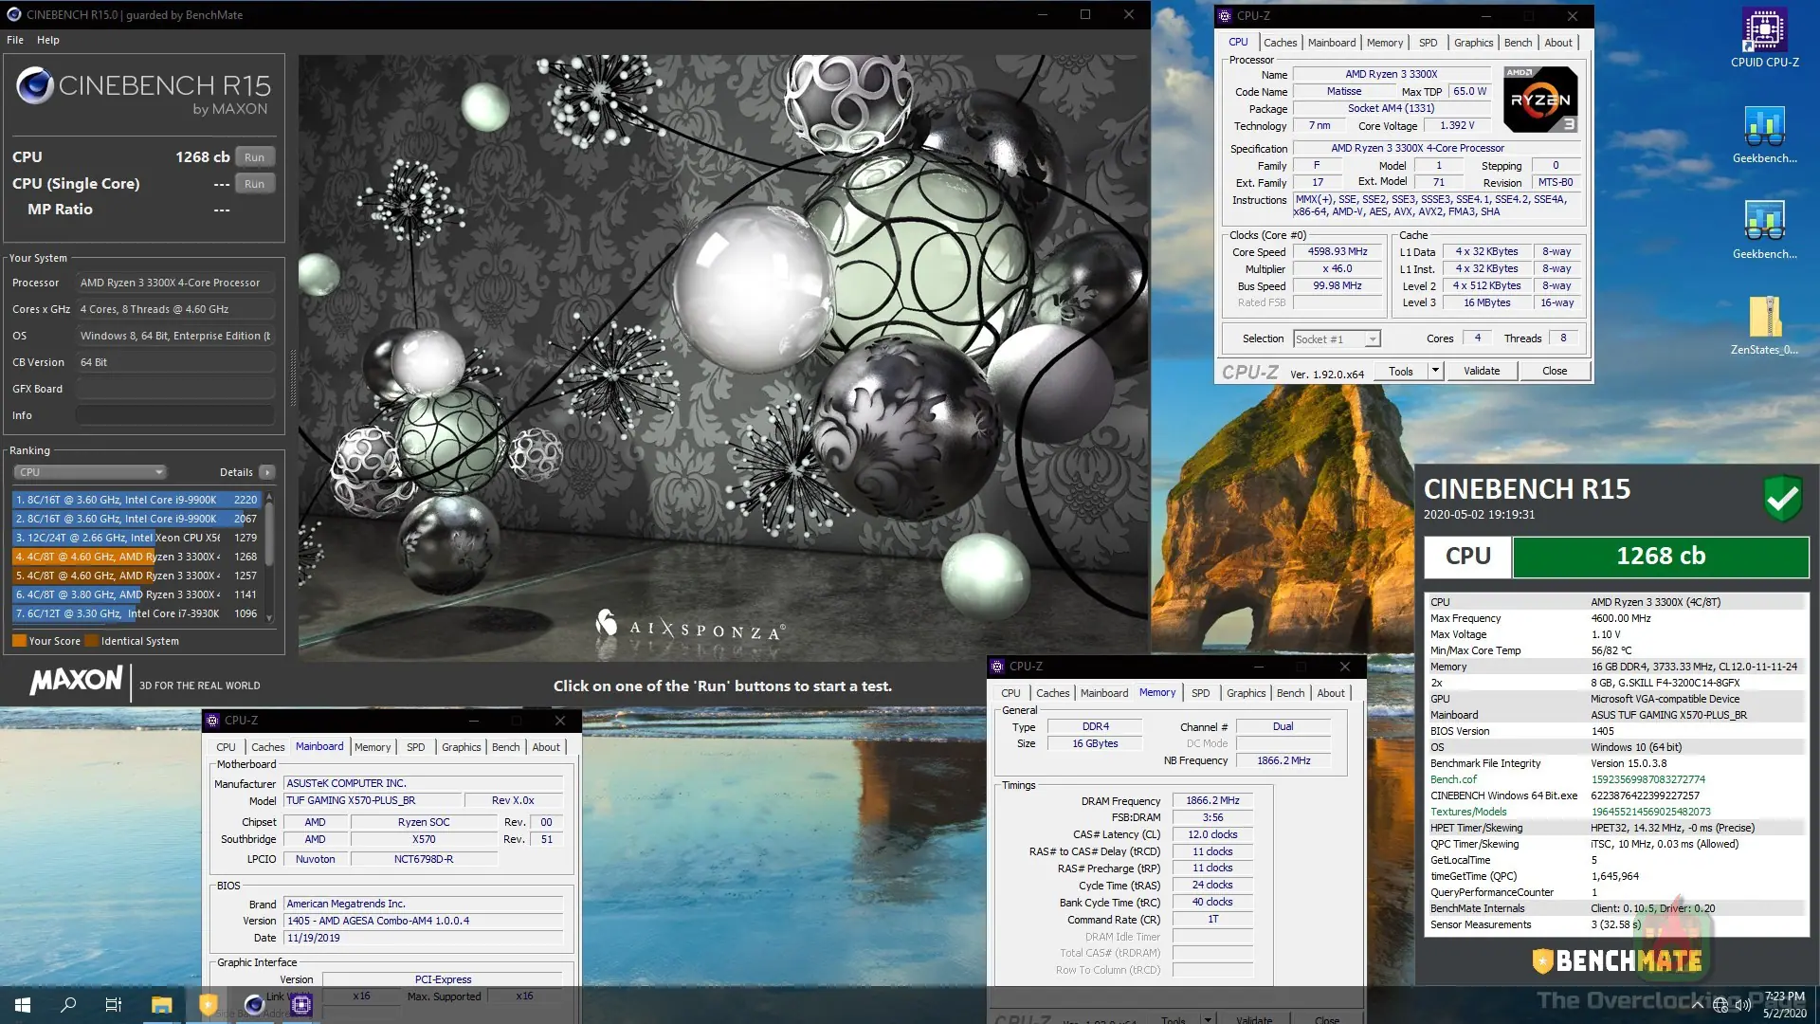
Task: Run the CPU Single Core test
Action: 254,184
